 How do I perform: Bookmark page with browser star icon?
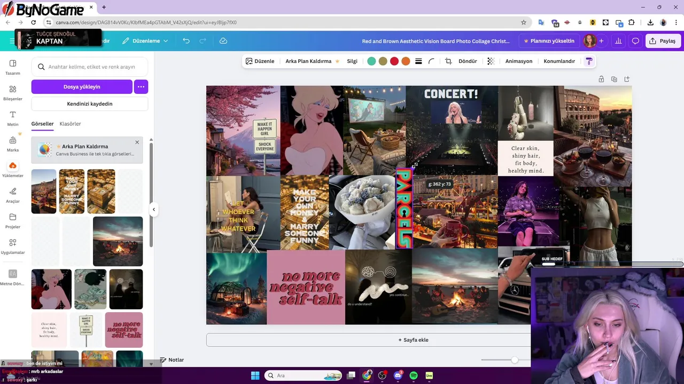tap(524, 22)
